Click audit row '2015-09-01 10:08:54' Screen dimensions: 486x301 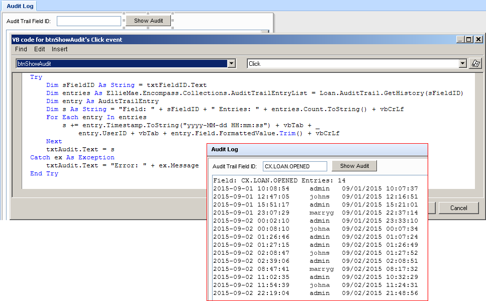[x=316, y=188]
